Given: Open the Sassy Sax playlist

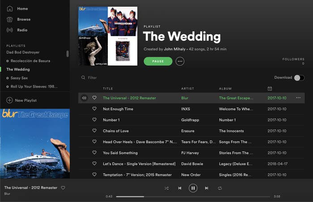Looking at the screenshot, I should pos(19,78).
